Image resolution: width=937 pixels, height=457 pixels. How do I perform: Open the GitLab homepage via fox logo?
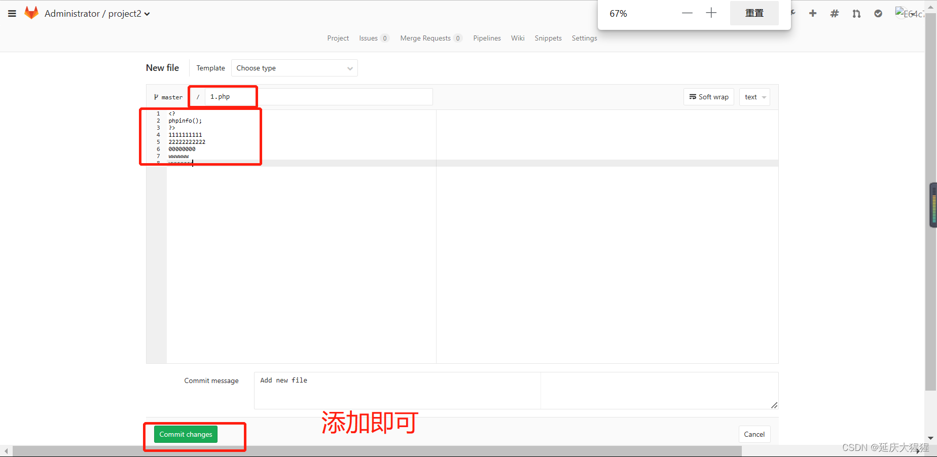tap(31, 13)
